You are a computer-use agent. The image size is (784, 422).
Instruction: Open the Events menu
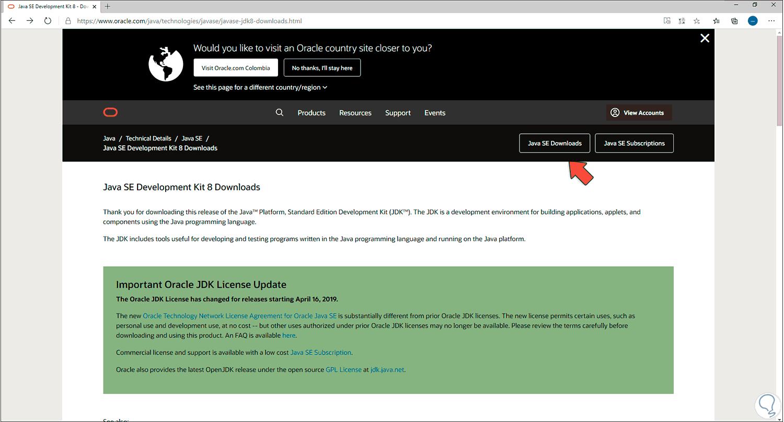click(435, 113)
